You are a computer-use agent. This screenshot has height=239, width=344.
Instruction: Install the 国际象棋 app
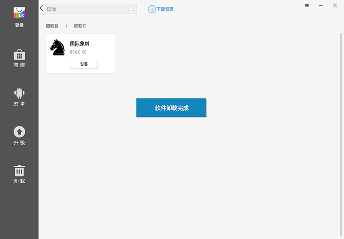[84, 64]
